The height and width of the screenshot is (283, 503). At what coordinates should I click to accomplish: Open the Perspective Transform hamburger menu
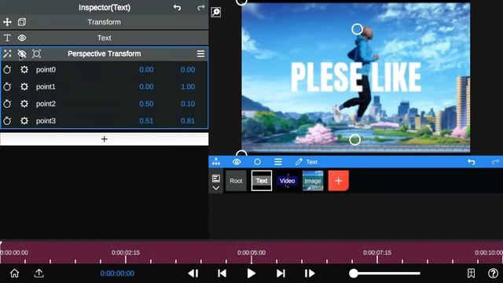click(x=200, y=53)
